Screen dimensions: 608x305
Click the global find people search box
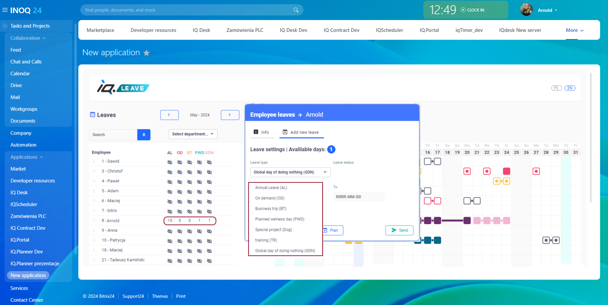(x=192, y=10)
